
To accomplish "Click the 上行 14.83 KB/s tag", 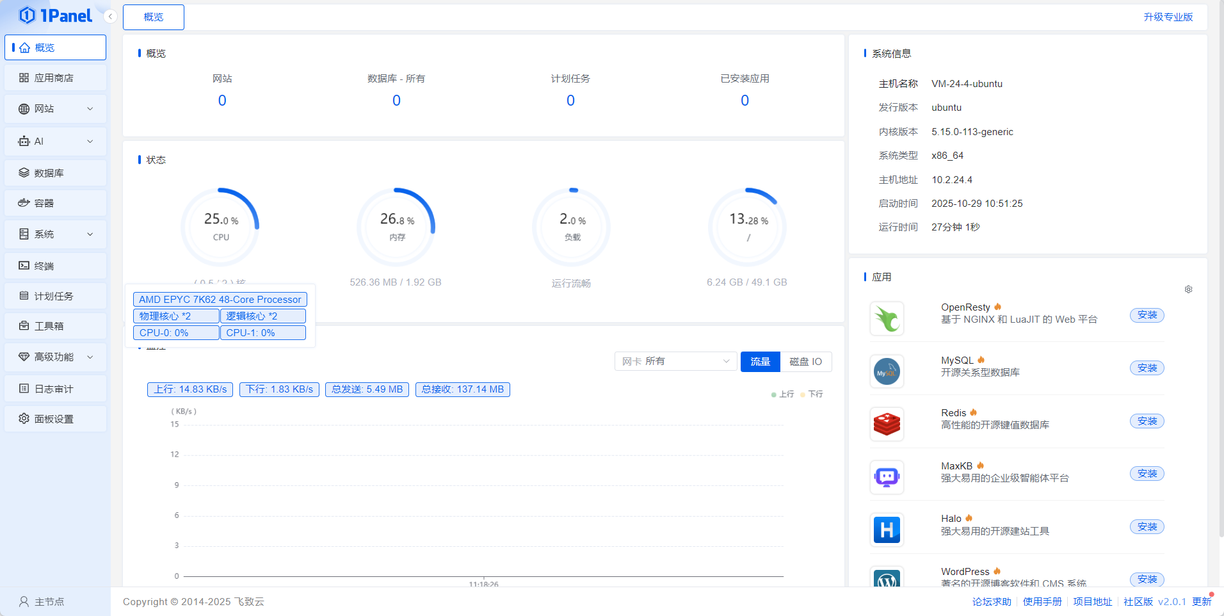I will pos(190,389).
